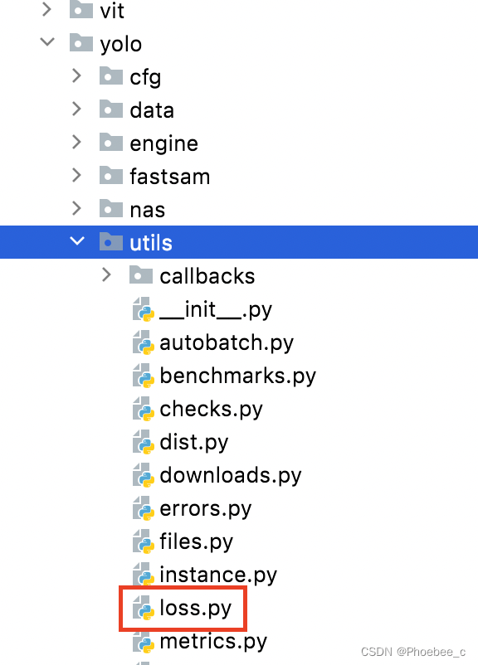Expand the vit folder chevron

point(47,9)
